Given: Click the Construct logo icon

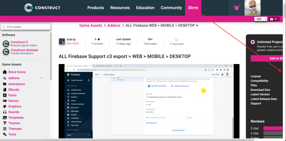Looking at the screenshot, I should point(29,8).
